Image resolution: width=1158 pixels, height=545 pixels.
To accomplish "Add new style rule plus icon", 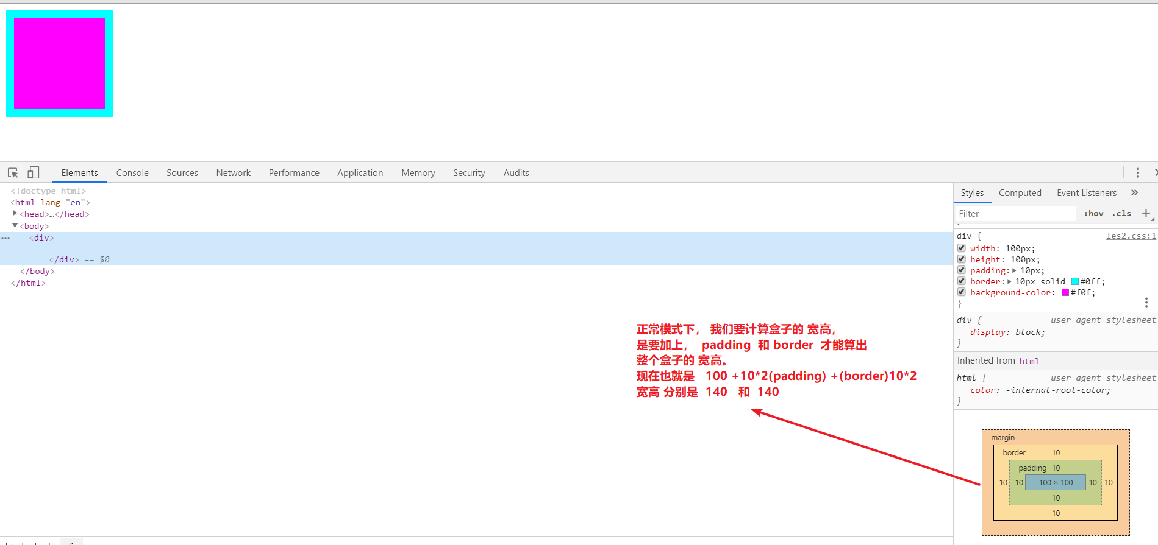I will pyautogui.click(x=1146, y=213).
